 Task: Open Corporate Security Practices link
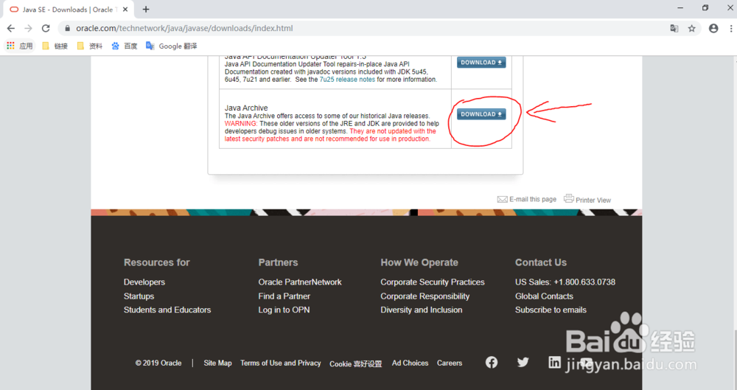(x=433, y=282)
